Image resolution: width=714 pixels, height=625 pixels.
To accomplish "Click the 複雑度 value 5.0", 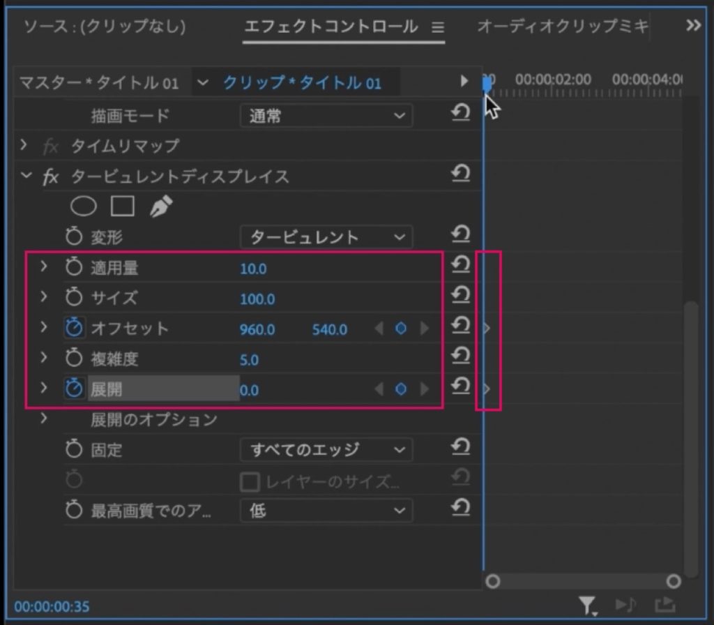I will (x=249, y=360).
